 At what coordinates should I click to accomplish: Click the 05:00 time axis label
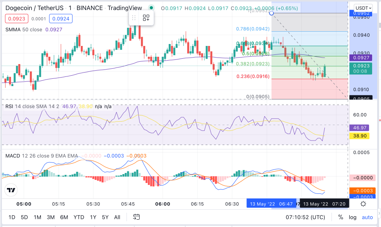[24, 204]
